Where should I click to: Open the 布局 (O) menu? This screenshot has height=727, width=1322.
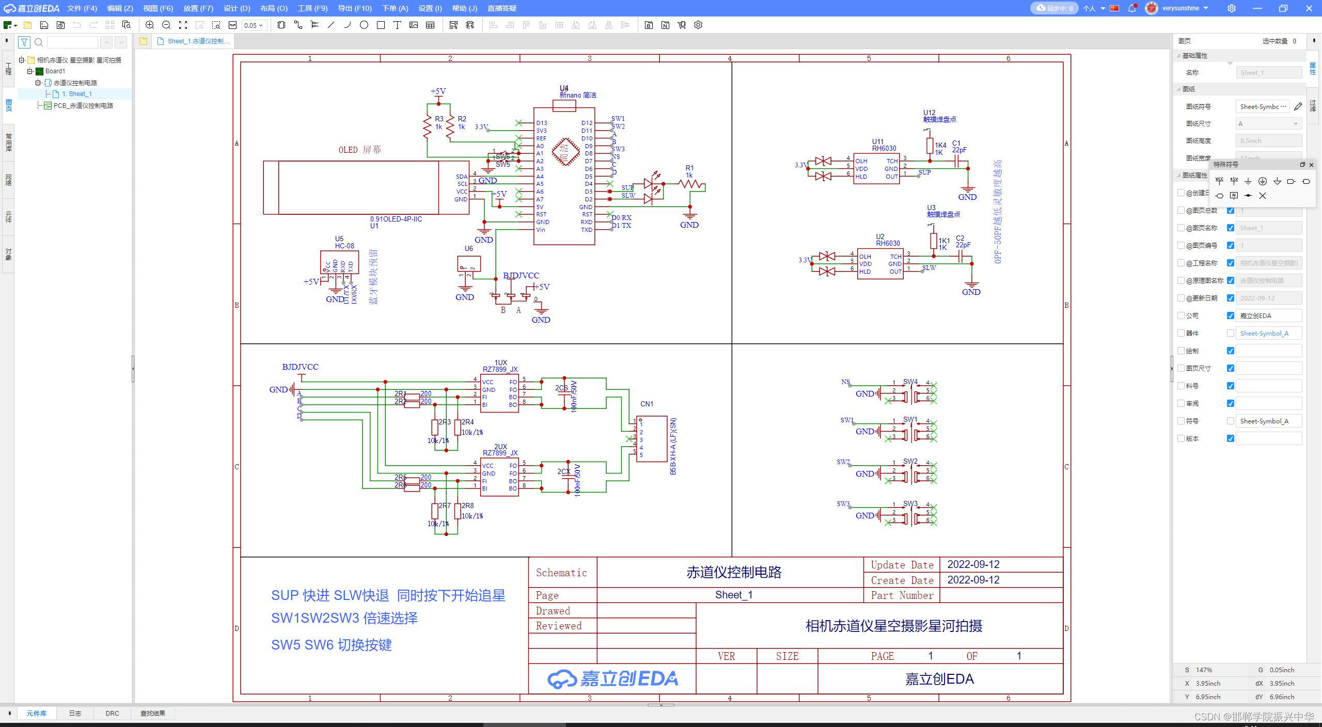274,8
